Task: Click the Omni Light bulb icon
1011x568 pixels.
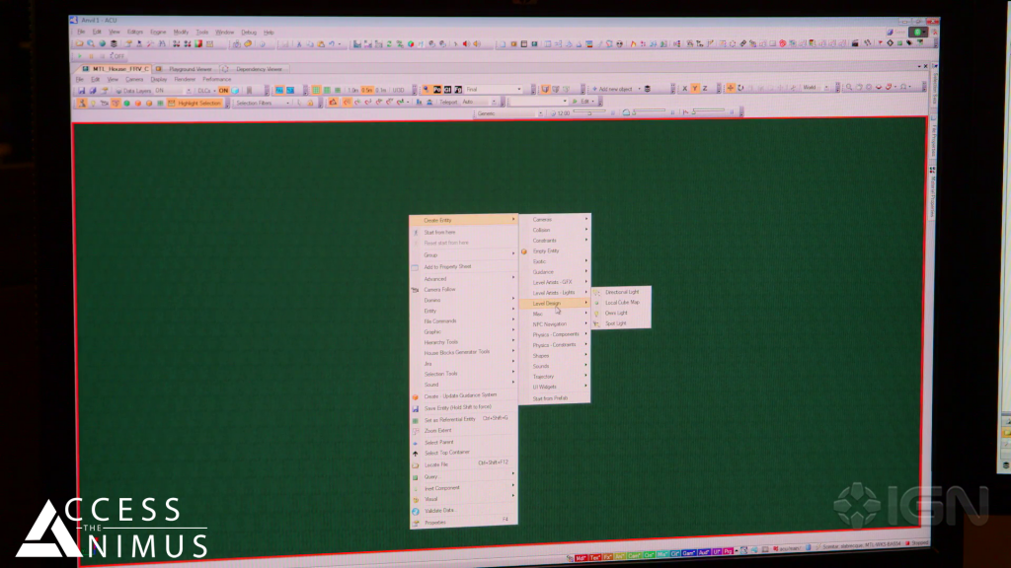Action: tap(596, 313)
